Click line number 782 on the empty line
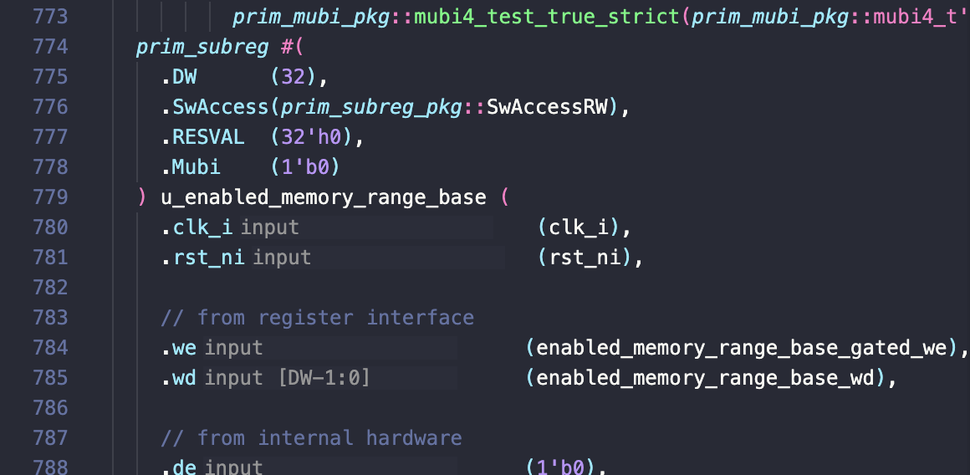970x475 pixels. coord(49,288)
